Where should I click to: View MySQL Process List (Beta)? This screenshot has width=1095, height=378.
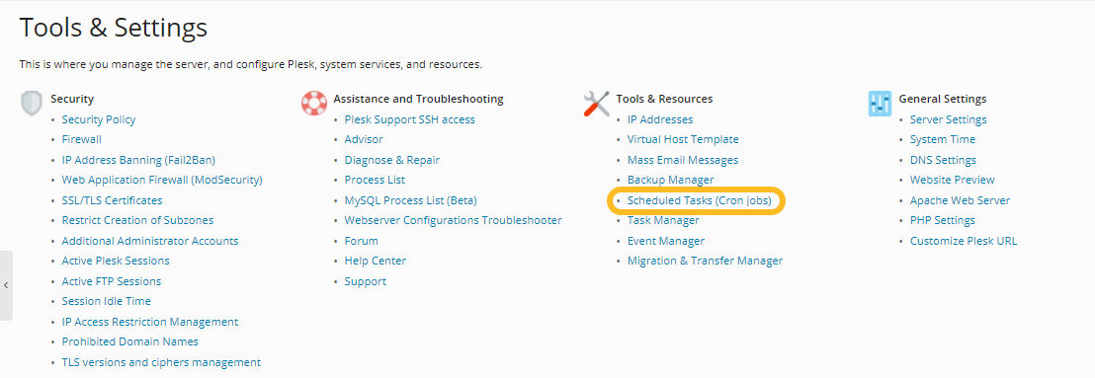[x=411, y=200]
